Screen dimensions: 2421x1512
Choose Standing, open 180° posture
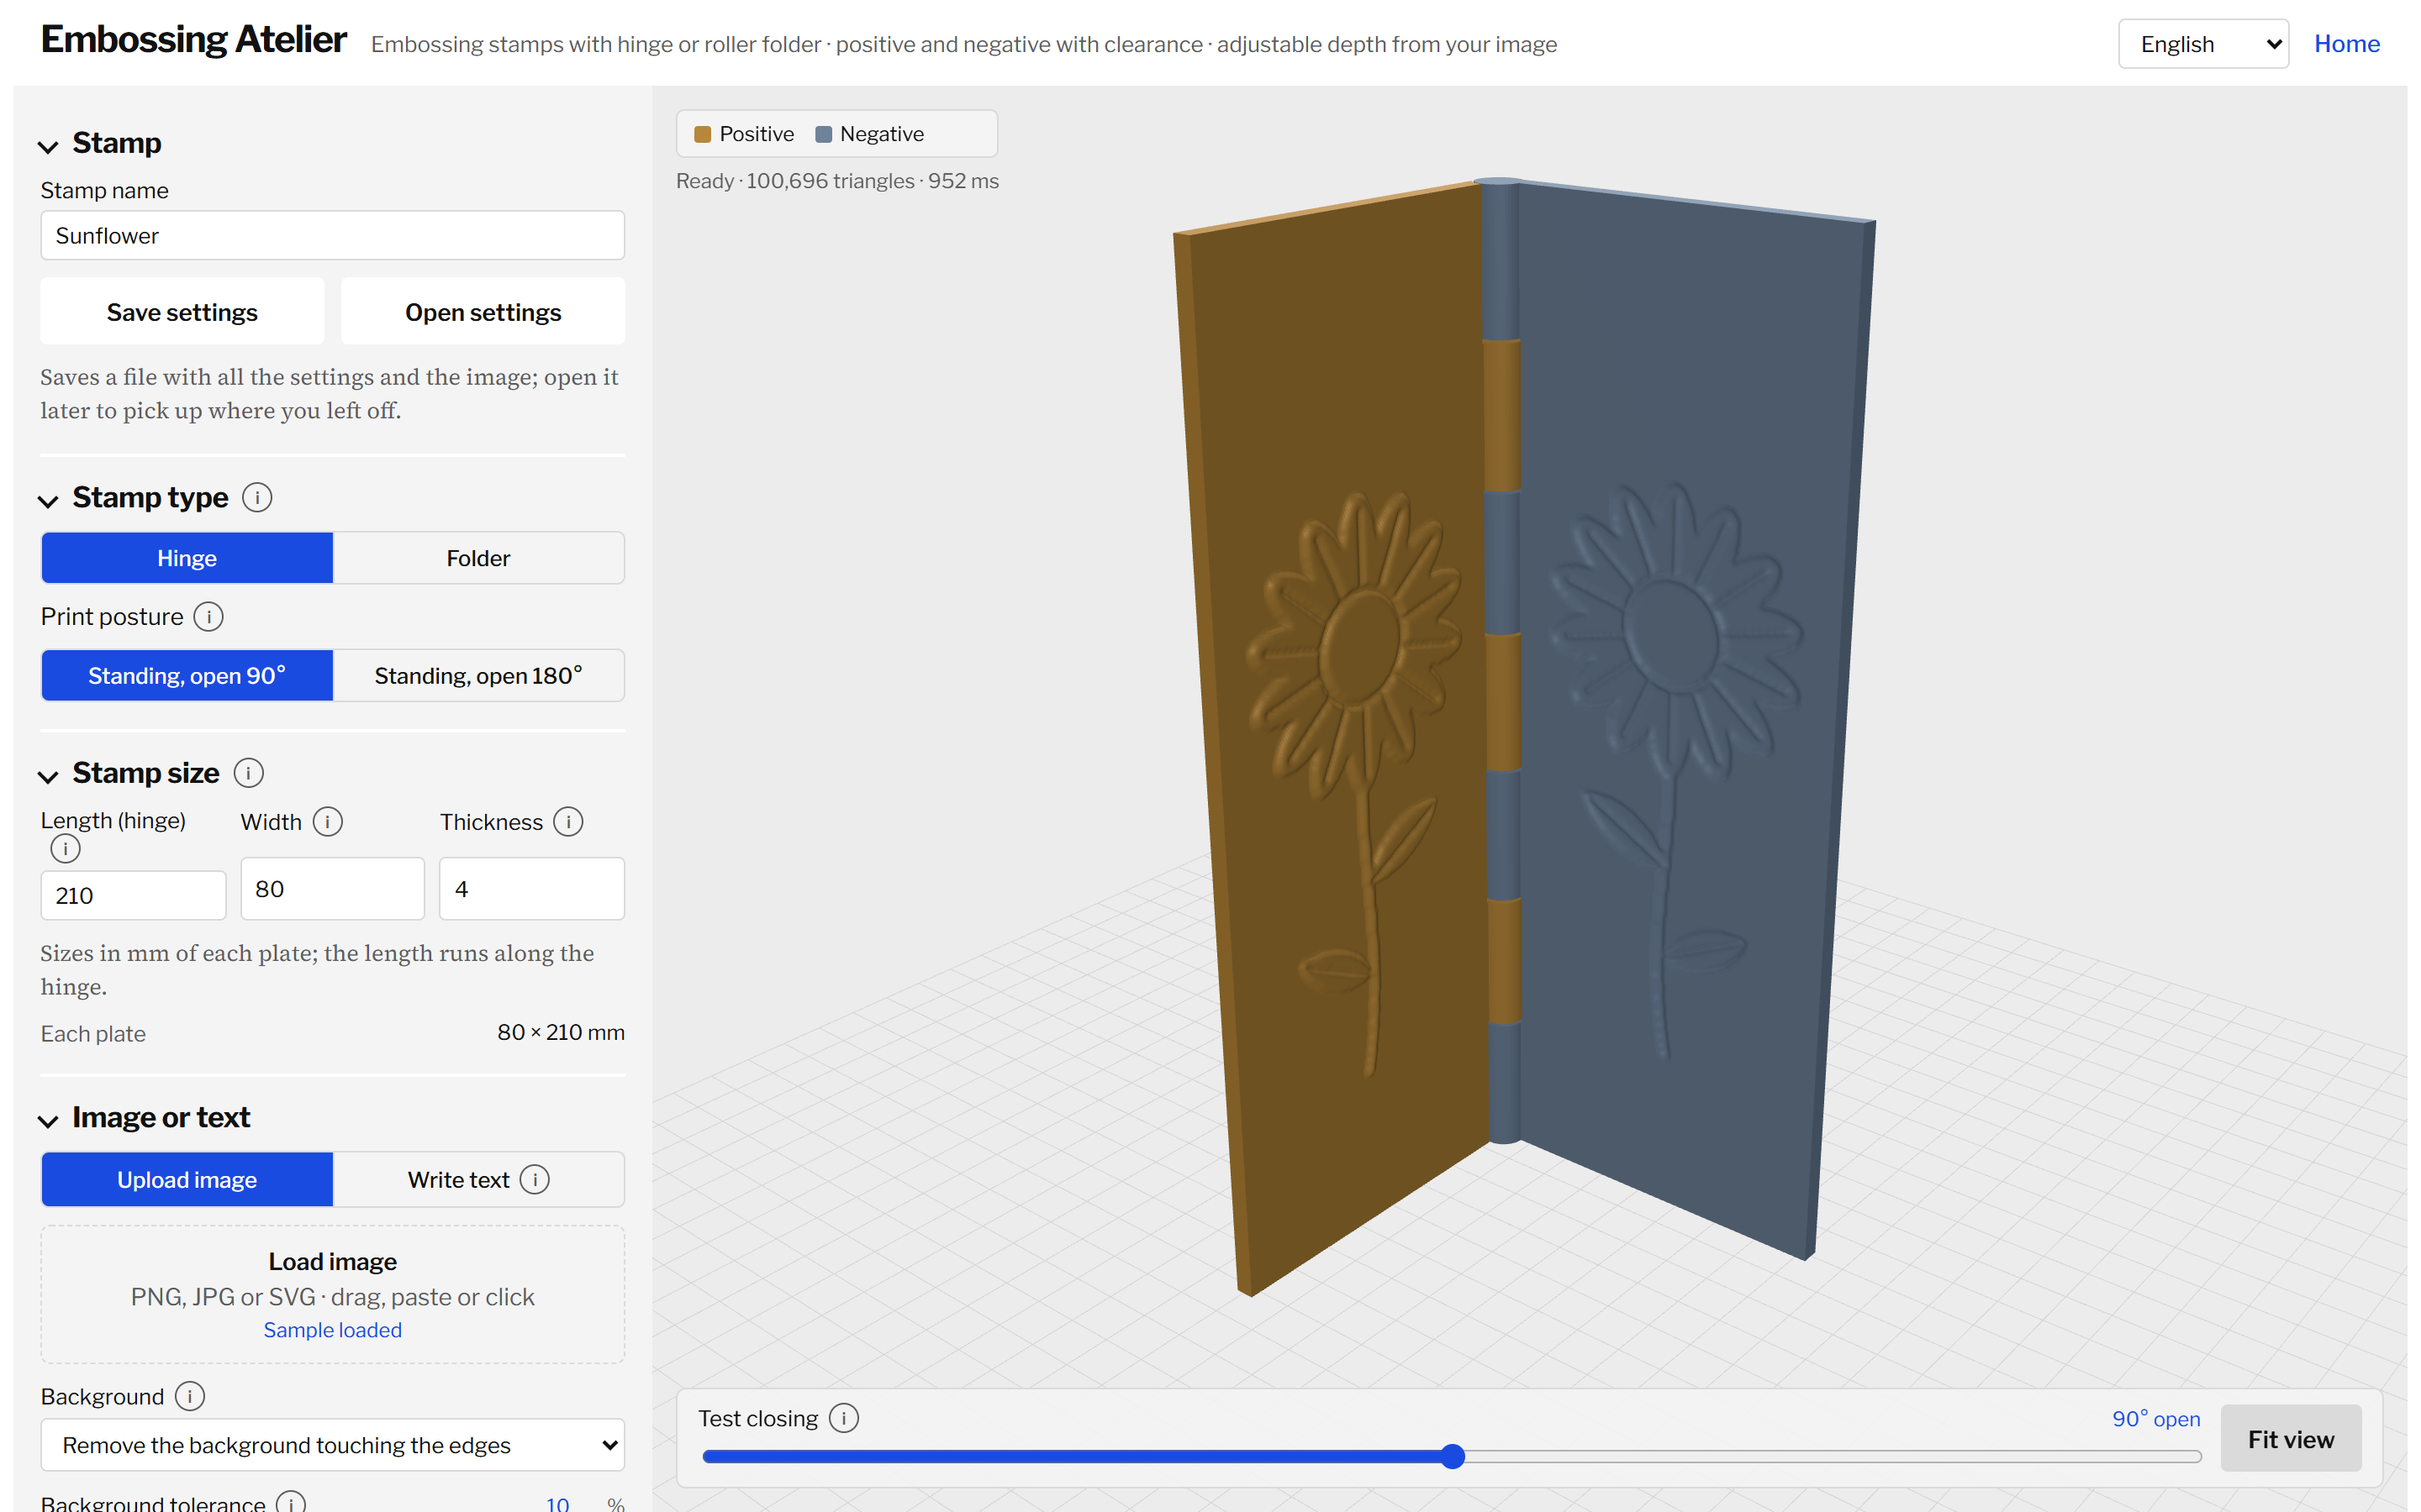point(478,675)
